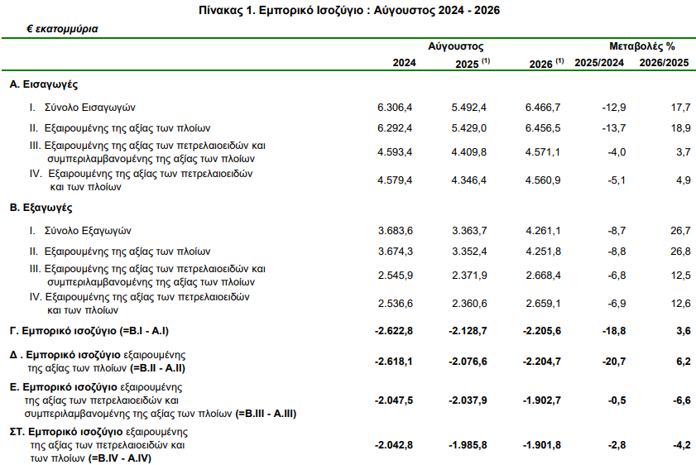
Task: Select the balance value -2.037,9
Action: point(468,400)
